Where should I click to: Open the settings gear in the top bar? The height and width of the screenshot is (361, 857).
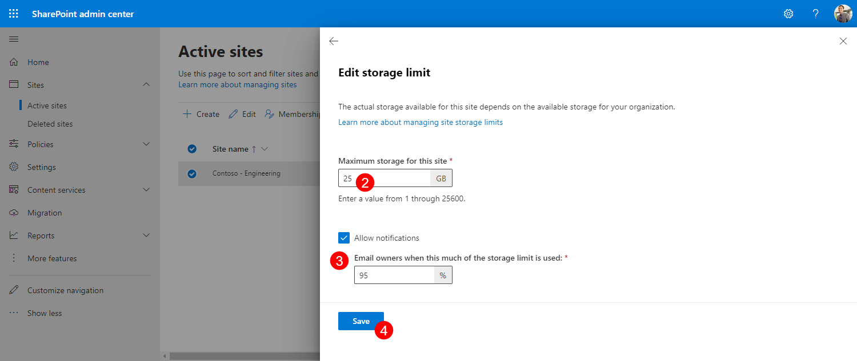(x=788, y=13)
